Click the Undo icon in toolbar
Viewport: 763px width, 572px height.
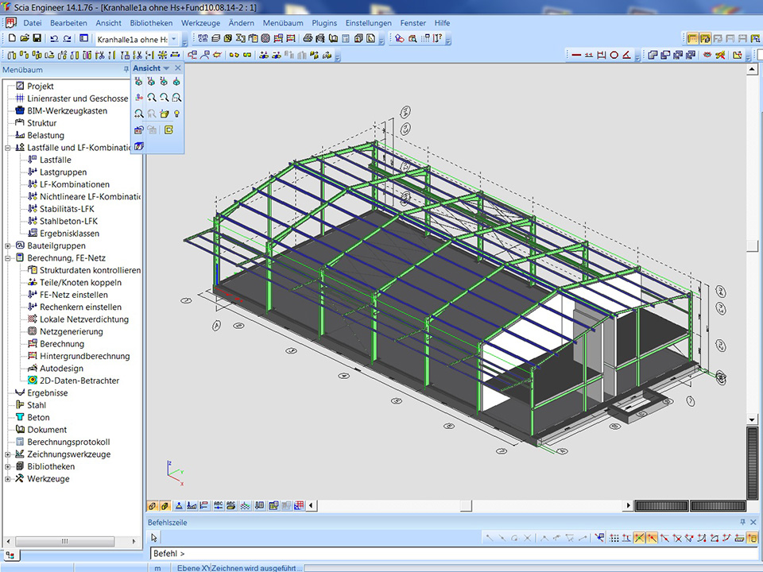54,38
